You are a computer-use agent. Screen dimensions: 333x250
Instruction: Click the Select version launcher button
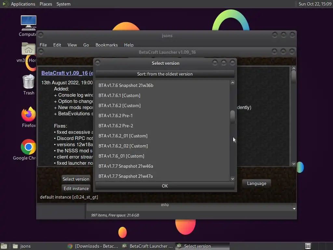click(x=76, y=179)
